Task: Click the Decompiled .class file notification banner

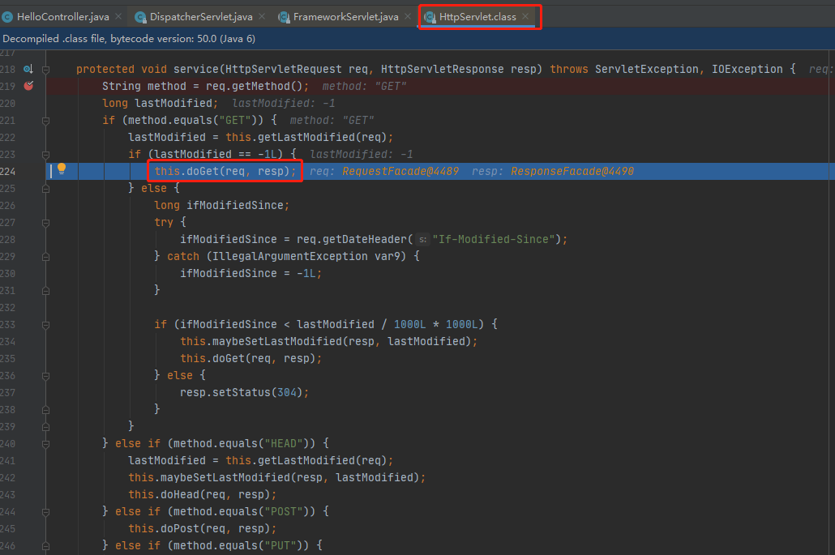Action: [130, 38]
